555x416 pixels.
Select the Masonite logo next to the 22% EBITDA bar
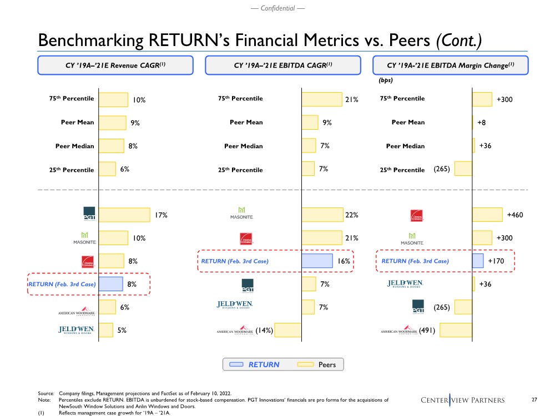click(x=241, y=213)
